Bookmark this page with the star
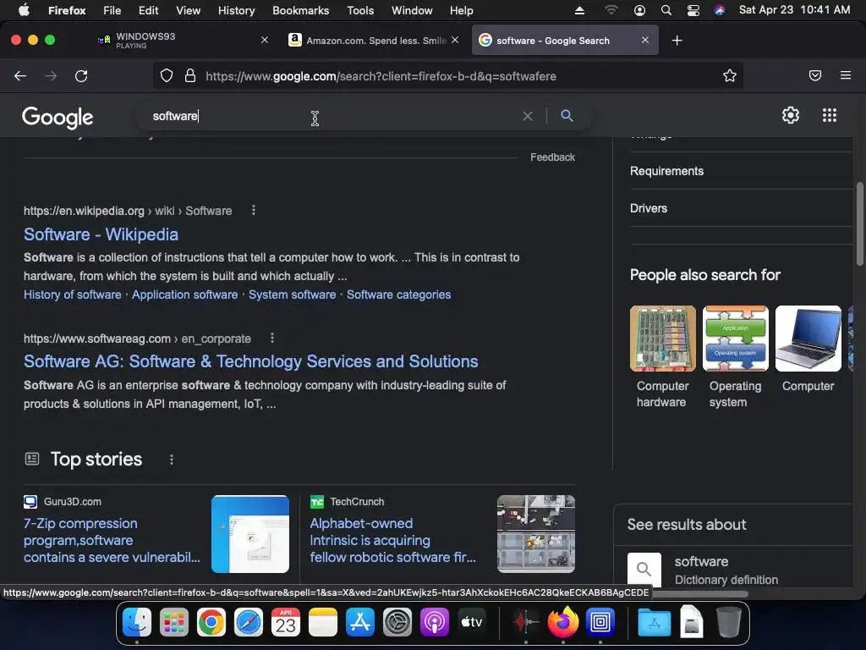The image size is (866, 650). pos(730,75)
